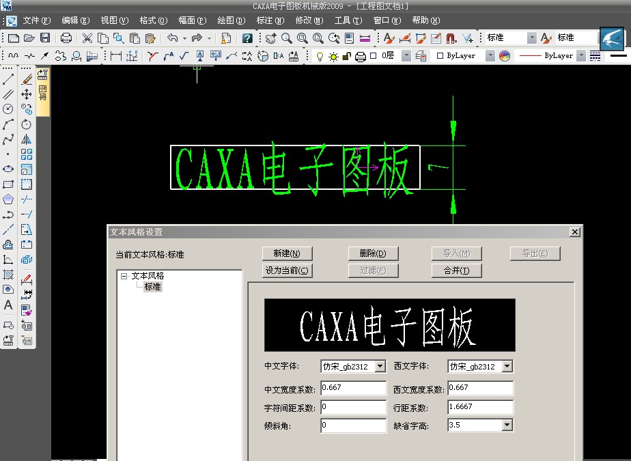Open Help with the question mark icon
This screenshot has width=631, height=461.
coord(247,38)
